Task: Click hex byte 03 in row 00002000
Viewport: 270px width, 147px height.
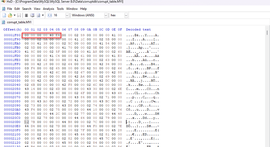Action: point(26,68)
